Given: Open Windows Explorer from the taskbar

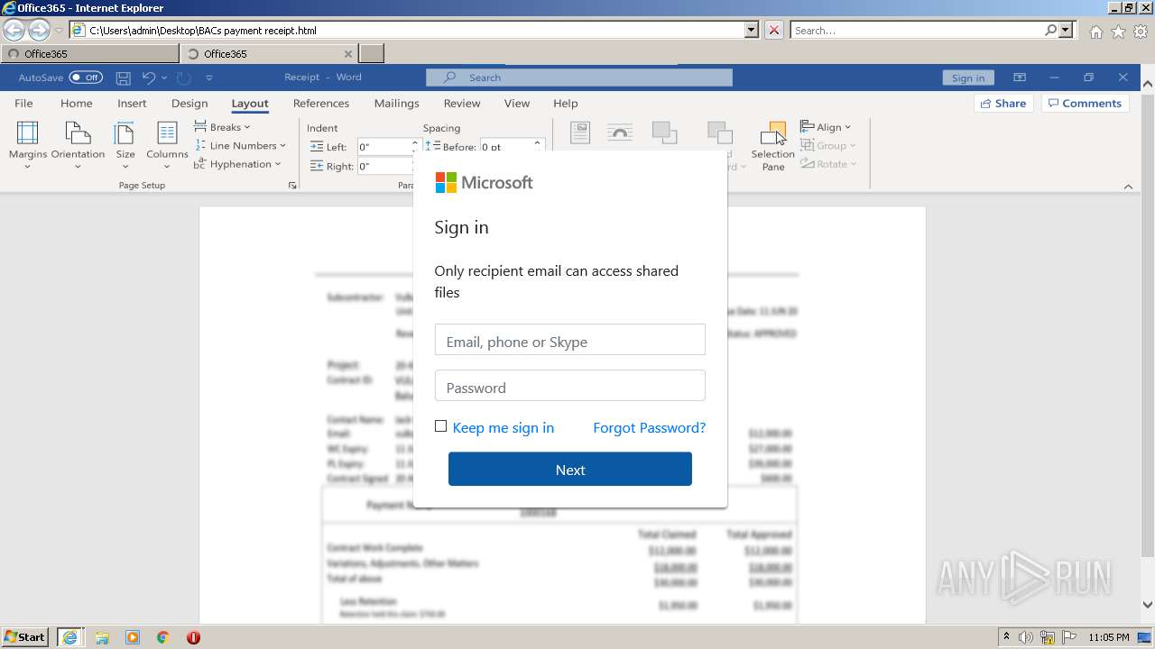Looking at the screenshot, I should click(x=102, y=637).
